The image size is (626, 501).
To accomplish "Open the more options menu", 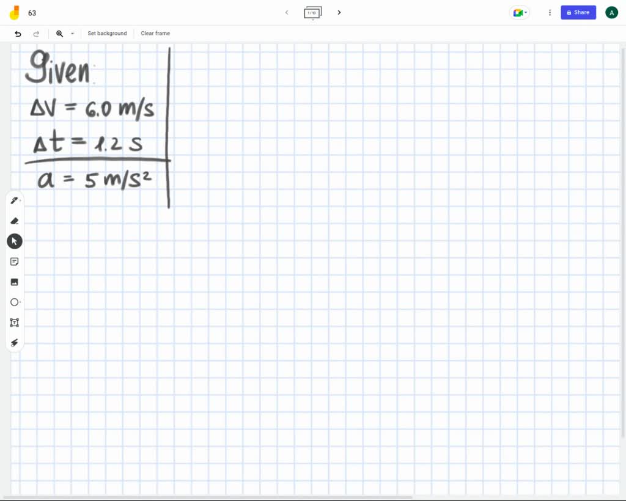I will [550, 12].
